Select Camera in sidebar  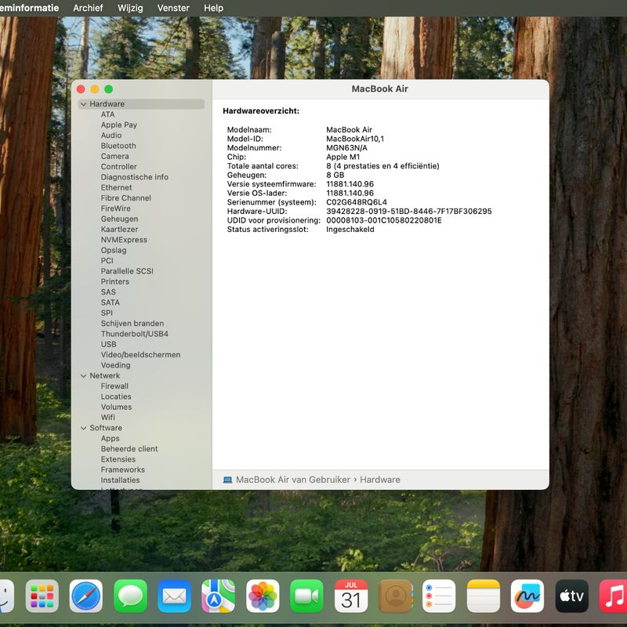114,156
